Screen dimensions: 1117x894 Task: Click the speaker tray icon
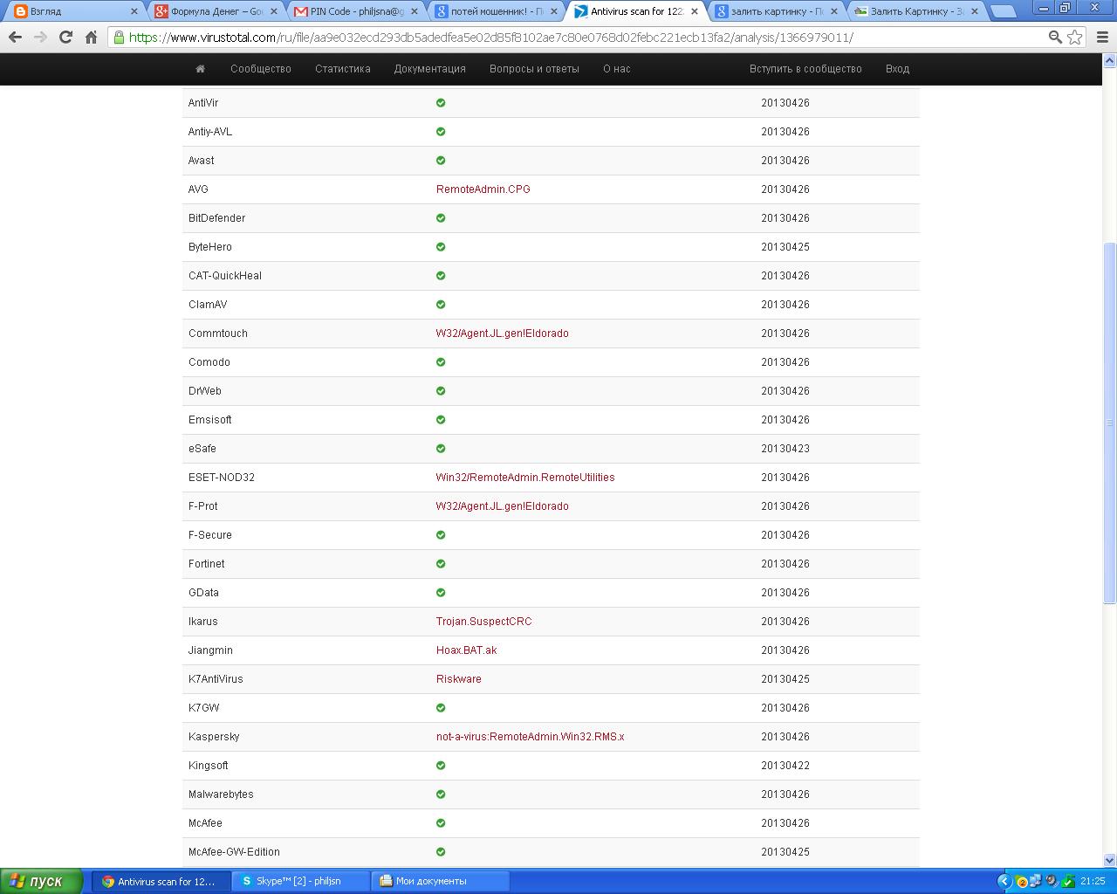coord(1052,882)
